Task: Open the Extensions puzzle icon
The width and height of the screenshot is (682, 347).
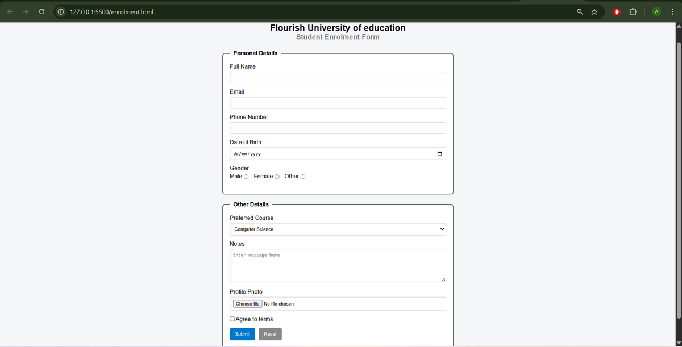Action: click(633, 11)
